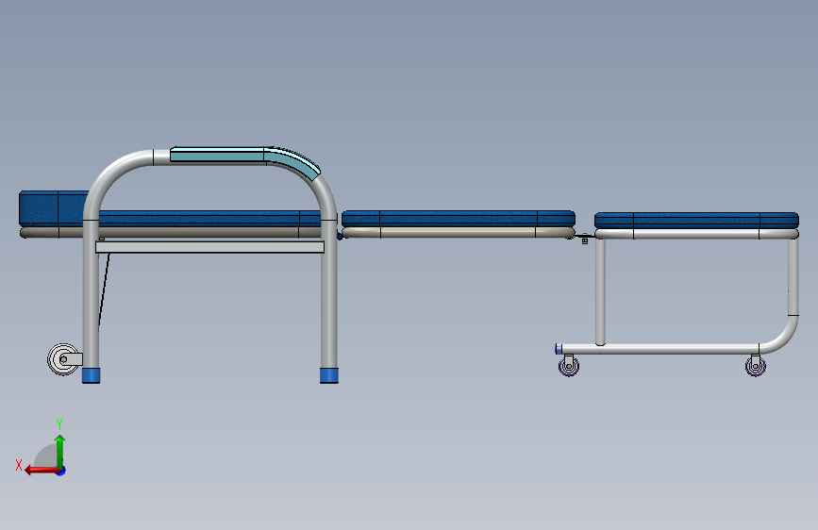
Task: Click the red X axis arrow
Action: coord(42,471)
